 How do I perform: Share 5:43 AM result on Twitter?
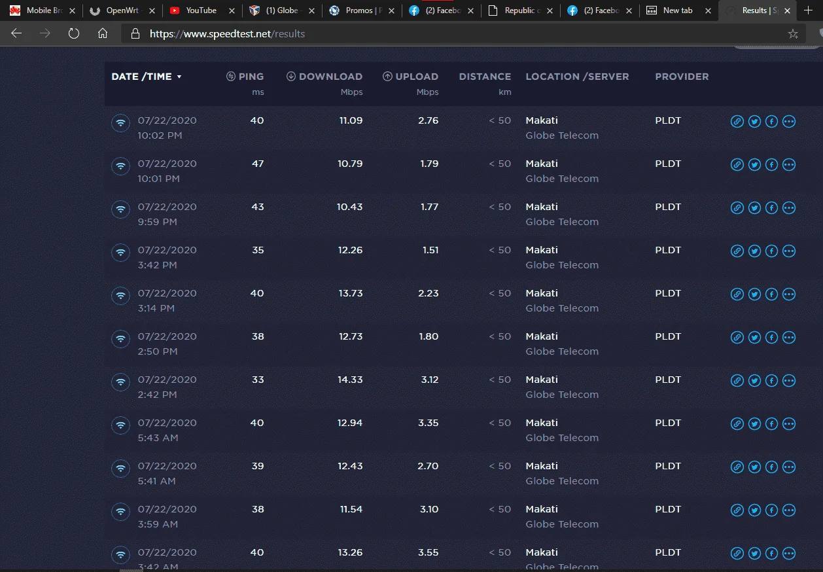click(x=754, y=424)
